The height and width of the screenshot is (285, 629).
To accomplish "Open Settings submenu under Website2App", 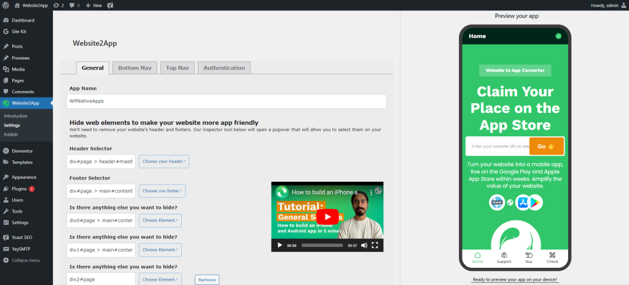I will (x=12, y=125).
